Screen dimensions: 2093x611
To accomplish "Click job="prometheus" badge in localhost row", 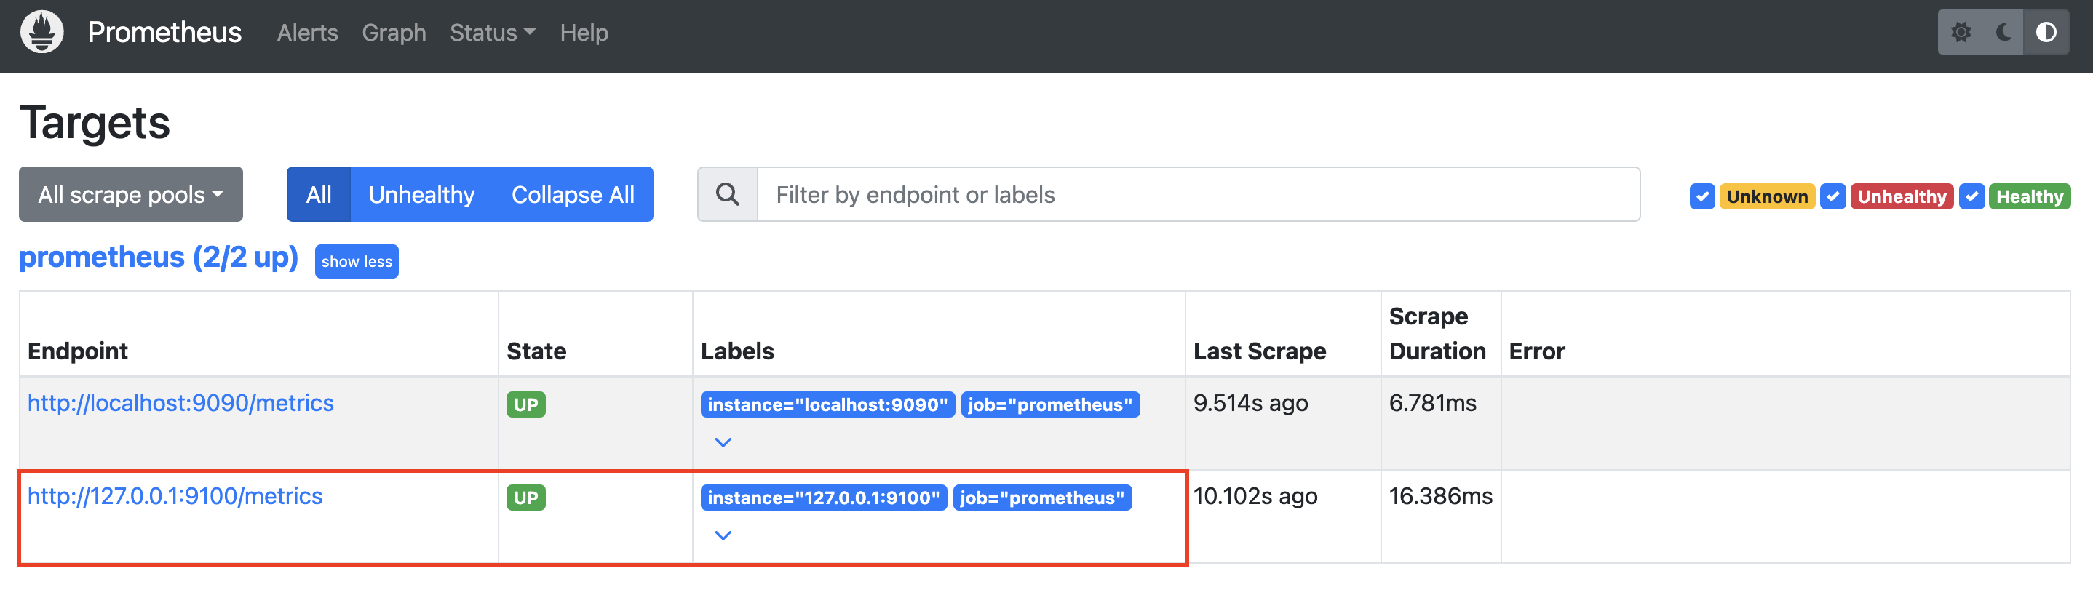I will coord(1051,404).
